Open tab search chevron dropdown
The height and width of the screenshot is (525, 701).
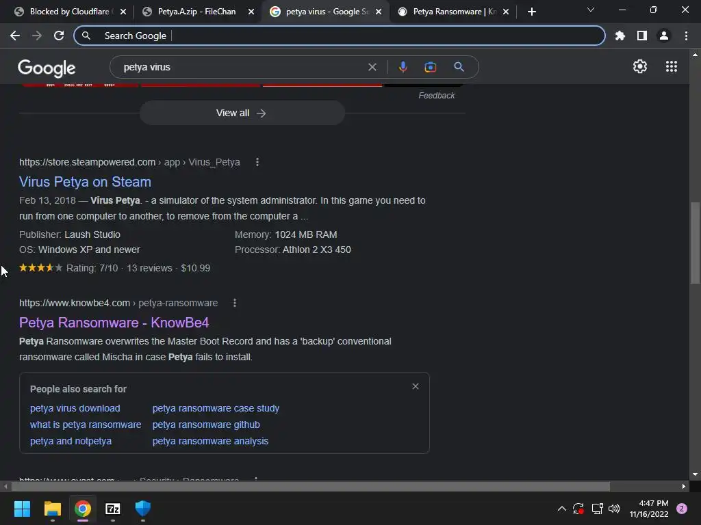pos(591,10)
